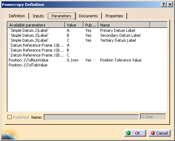Screen dimensions: 175x141
Task: Switch to the Definition tab
Action: (17, 16)
